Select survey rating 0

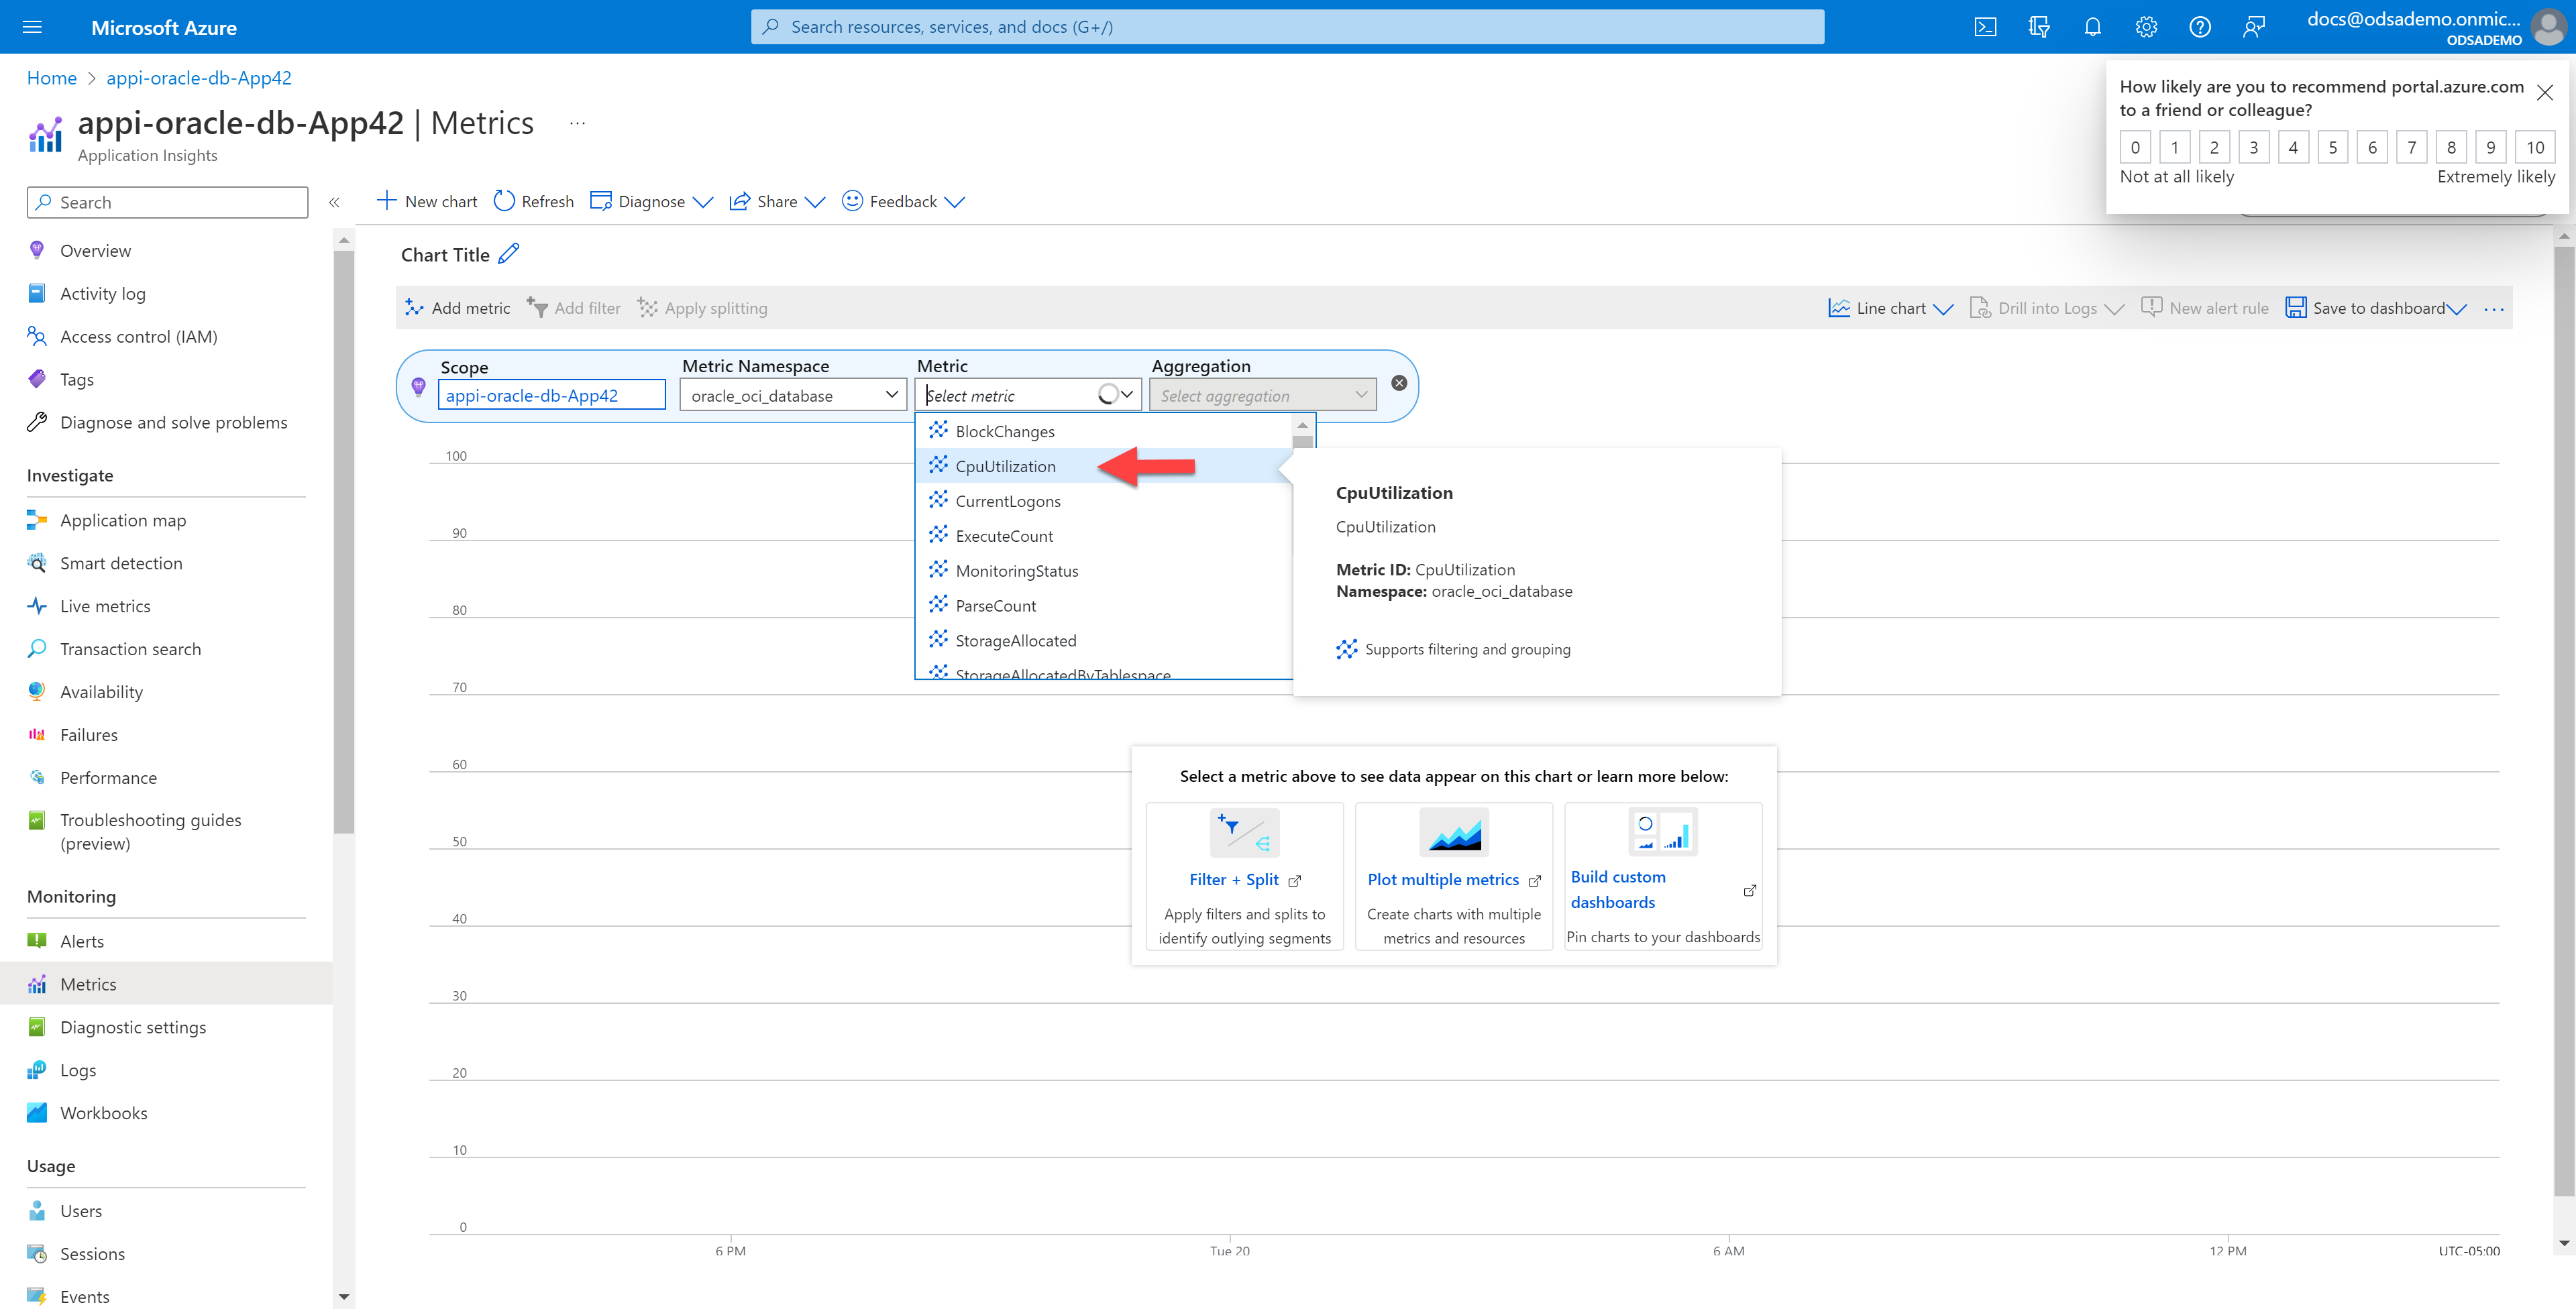click(x=2135, y=147)
